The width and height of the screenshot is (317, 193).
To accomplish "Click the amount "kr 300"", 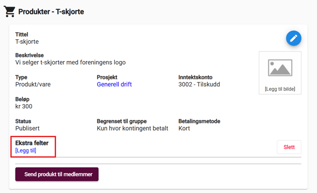I will pos(24,106).
